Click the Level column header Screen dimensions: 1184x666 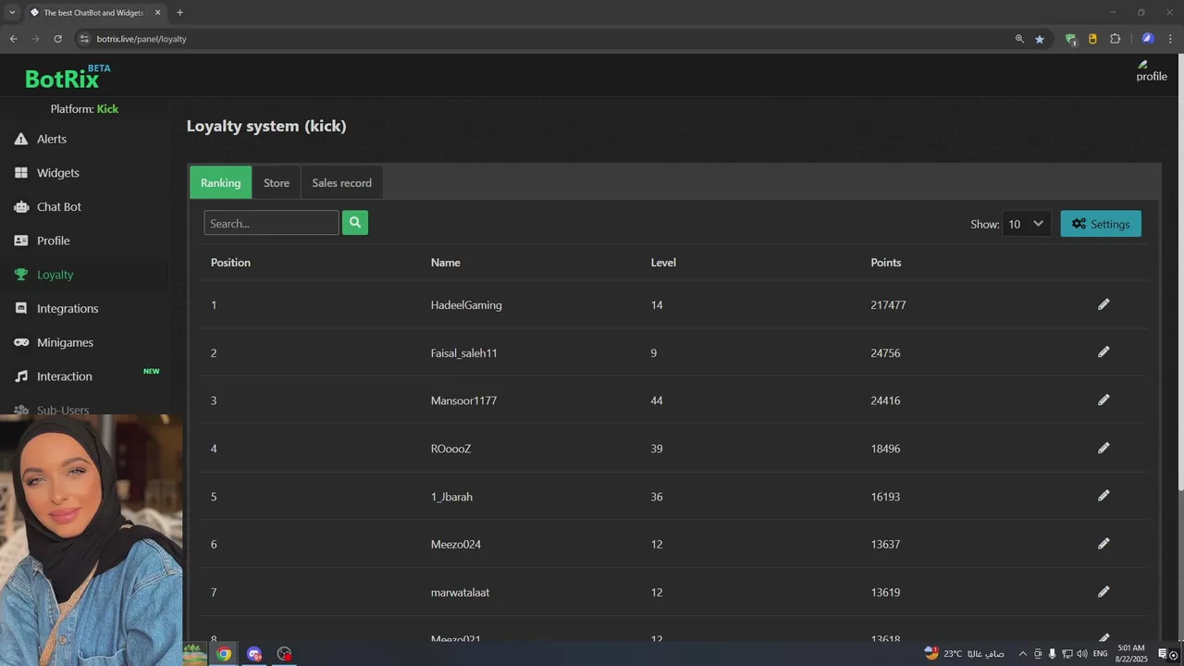pos(663,263)
